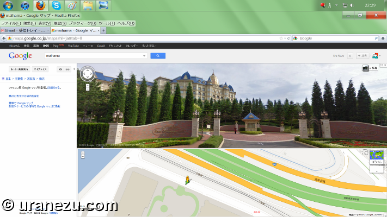Open the 表示(V) menu
387x217 pixels.
[45, 23]
